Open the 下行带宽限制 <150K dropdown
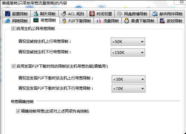The image size is (186, 134). tap(128, 53)
